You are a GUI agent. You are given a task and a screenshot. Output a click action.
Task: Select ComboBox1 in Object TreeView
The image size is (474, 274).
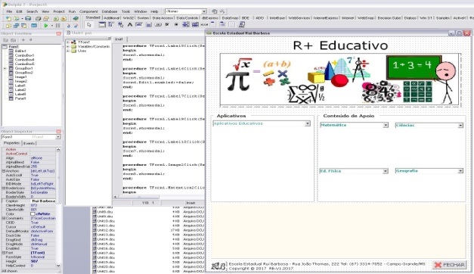24,55
